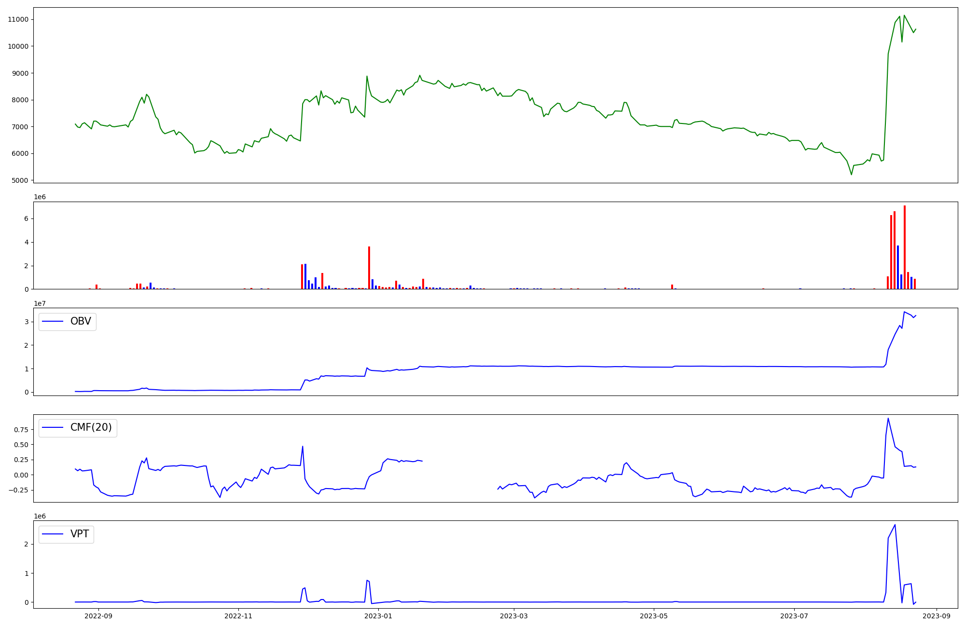Click the 0.75 tick on CMF axis
The width and height of the screenshot is (965, 627).
tap(20, 429)
